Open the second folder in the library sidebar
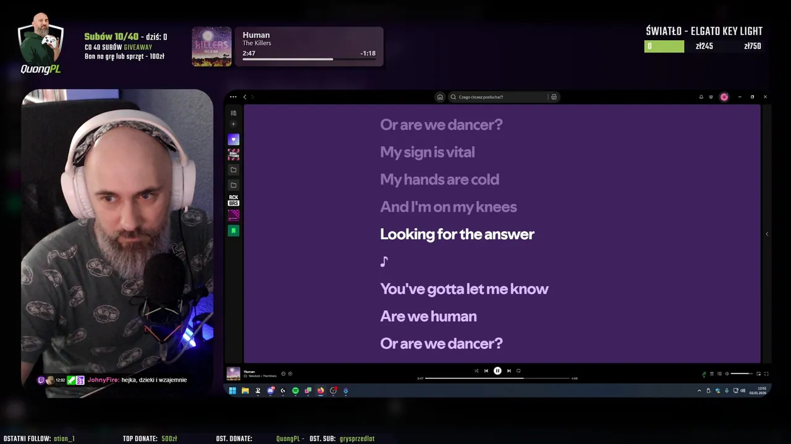This screenshot has height=444, width=791. pos(234,185)
